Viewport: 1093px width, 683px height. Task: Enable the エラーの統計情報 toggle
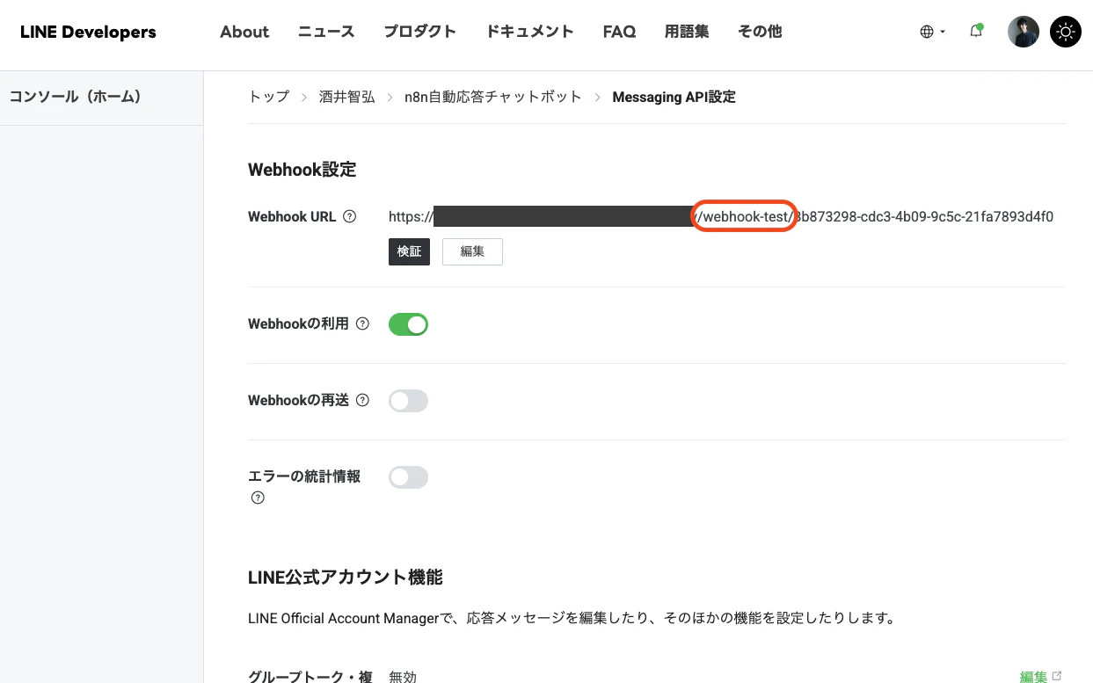[408, 476]
